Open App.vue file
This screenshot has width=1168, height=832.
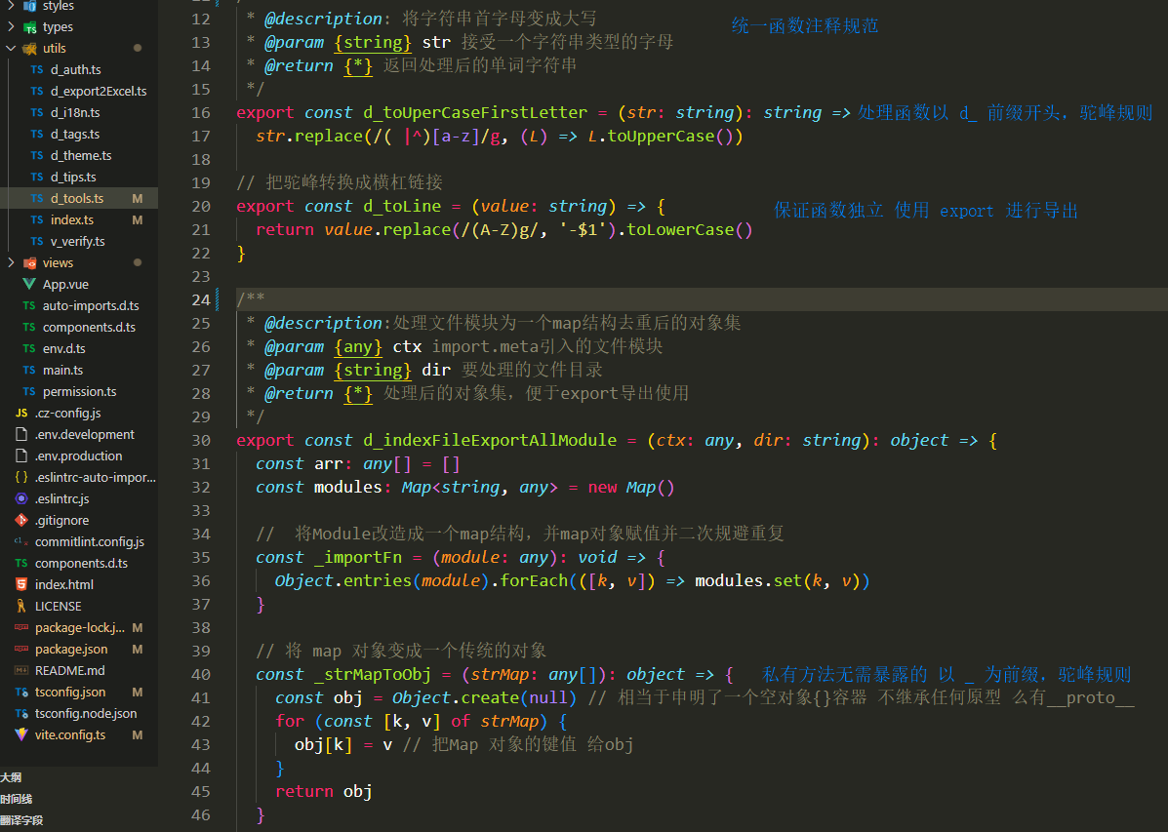(65, 285)
